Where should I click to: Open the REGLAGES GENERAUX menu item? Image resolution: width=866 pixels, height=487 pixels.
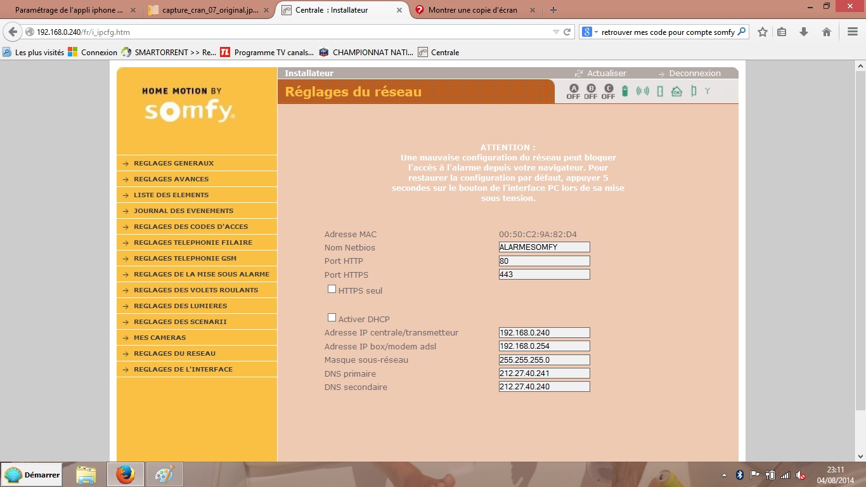pos(174,163)
